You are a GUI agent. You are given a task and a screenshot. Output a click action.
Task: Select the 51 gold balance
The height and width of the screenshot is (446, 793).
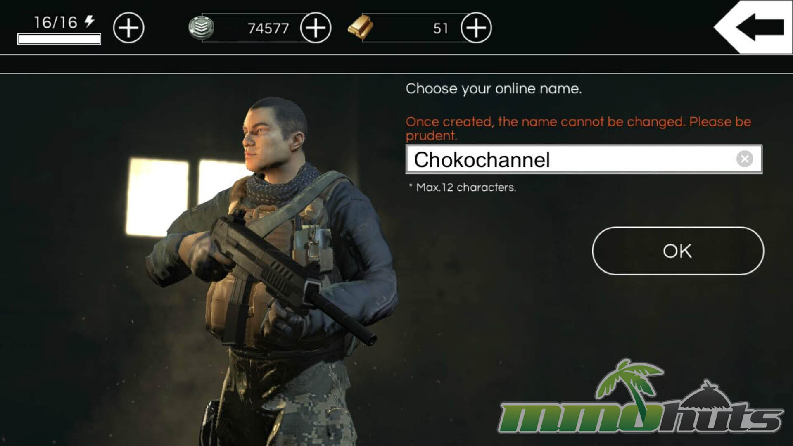[x=441, y=28]
